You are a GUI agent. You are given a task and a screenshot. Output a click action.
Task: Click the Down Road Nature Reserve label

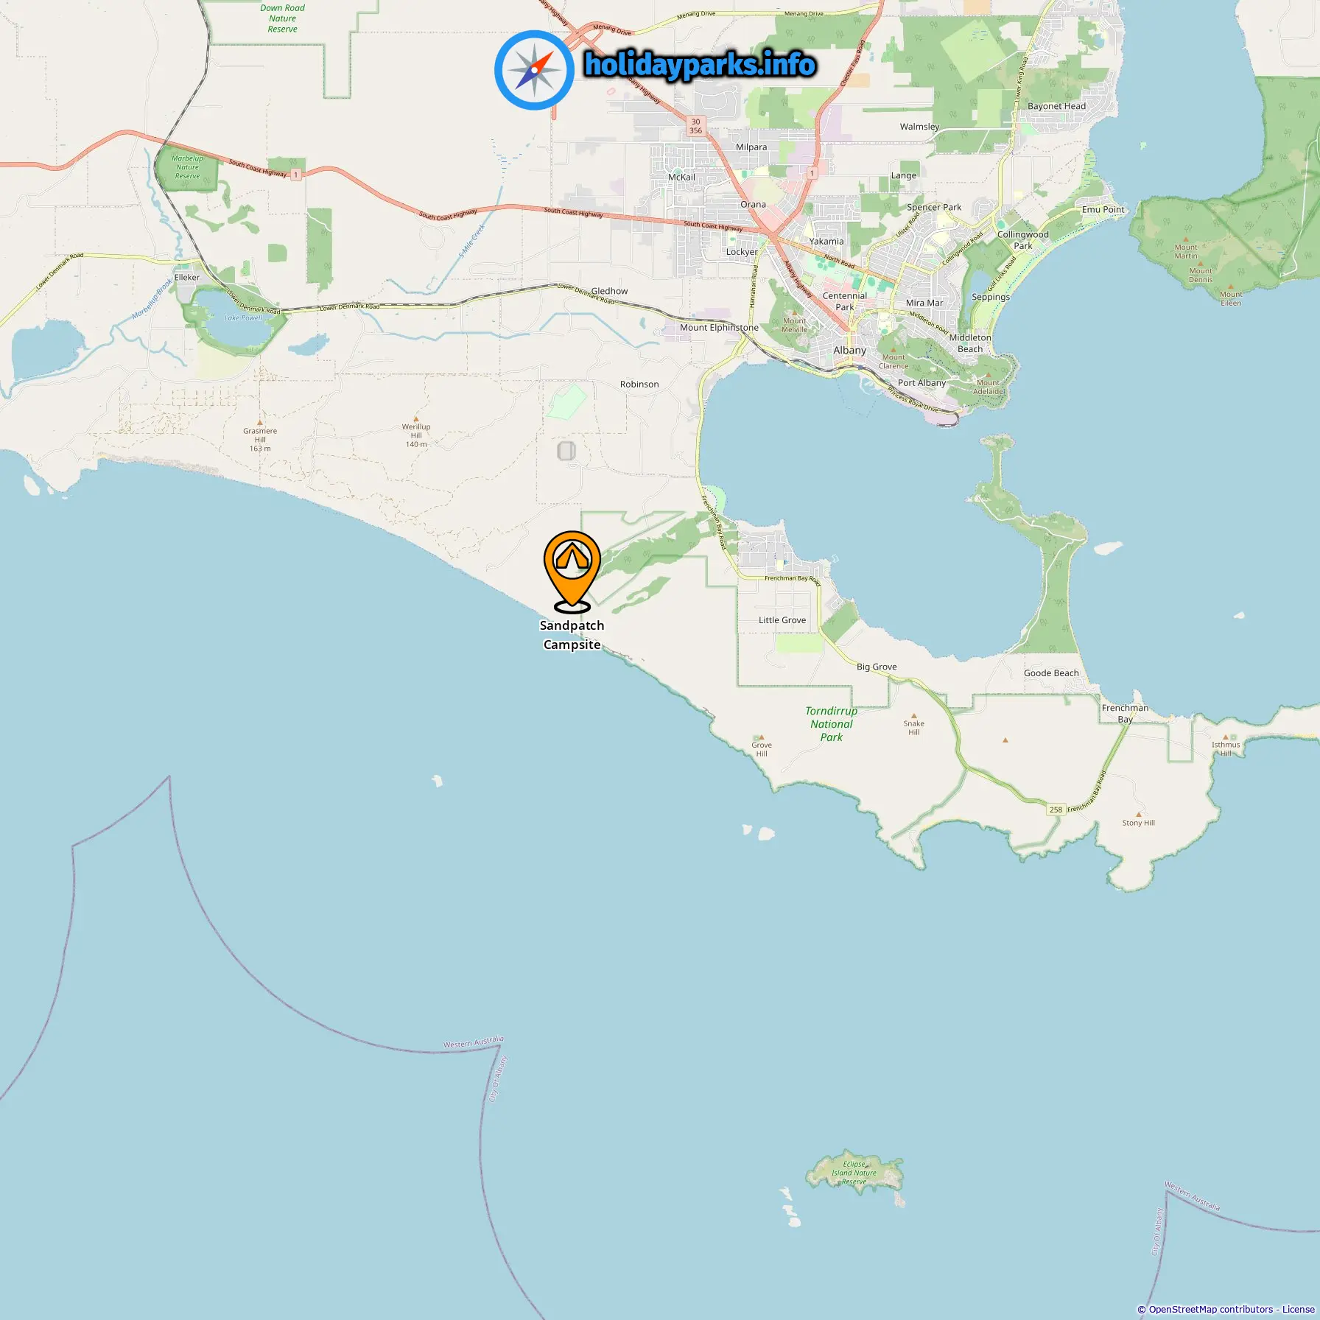[x=283, y=18]
